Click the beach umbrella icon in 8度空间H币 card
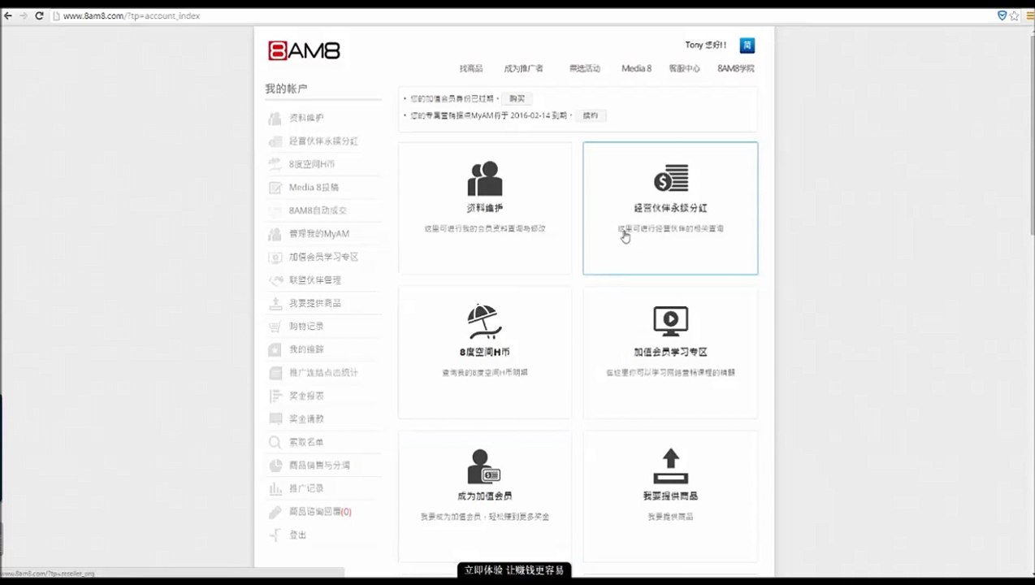Viewport: 1035px width, 585px height. click(485, 322)
